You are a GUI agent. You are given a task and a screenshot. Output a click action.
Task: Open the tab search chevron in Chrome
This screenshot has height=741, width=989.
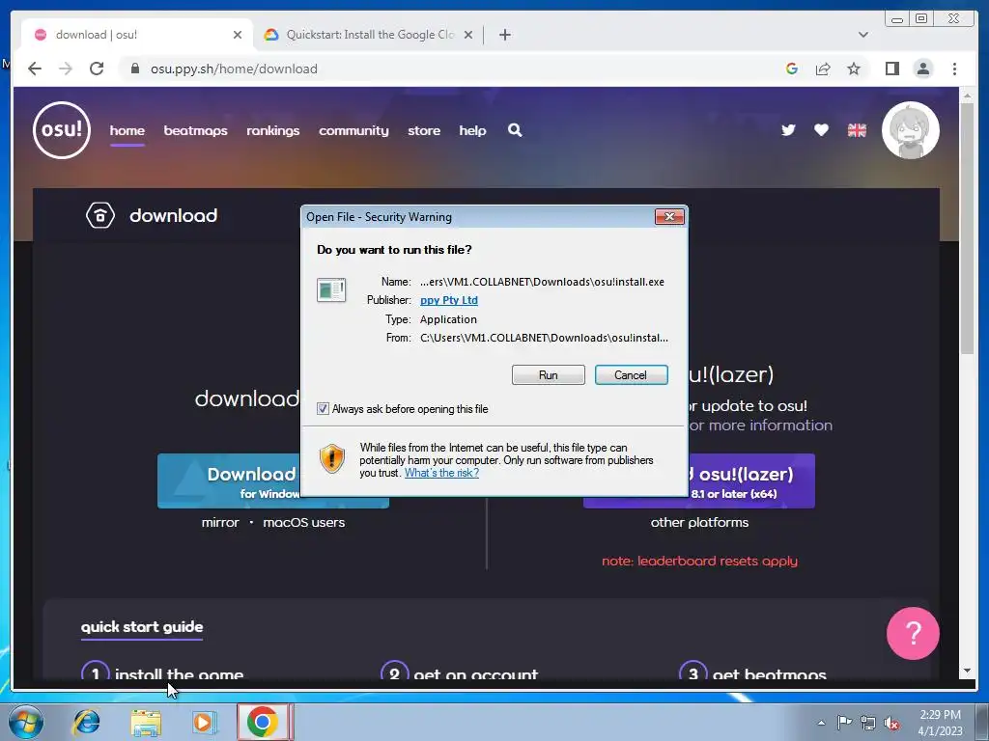coord(862,35)
